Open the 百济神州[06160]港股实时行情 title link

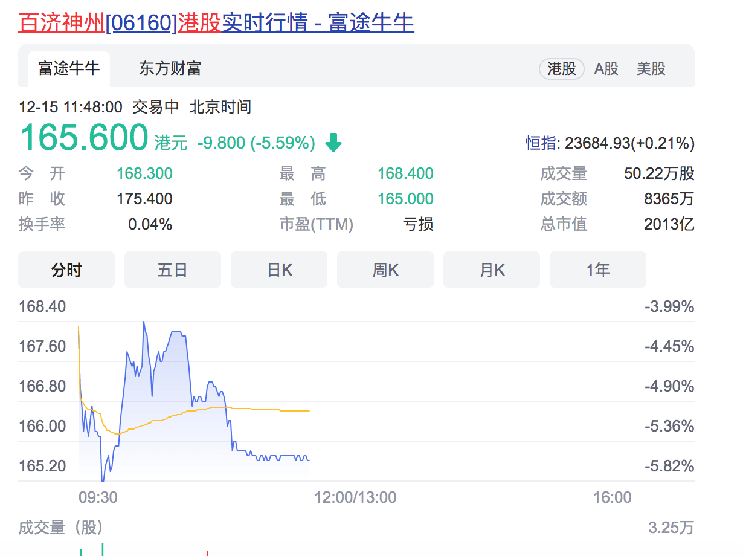point(216,23)
